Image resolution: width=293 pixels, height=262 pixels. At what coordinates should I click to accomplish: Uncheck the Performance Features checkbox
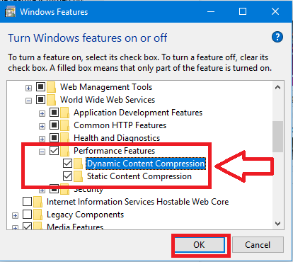pos(54,150)
